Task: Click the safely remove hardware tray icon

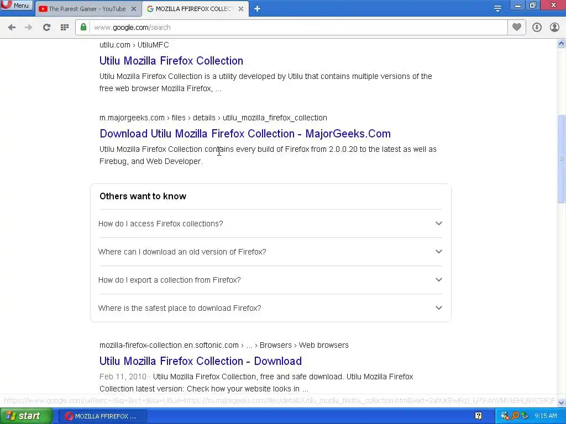Action: pos(525,416)
